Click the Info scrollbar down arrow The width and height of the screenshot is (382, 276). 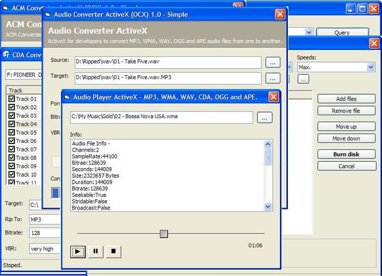click(268, 207)
